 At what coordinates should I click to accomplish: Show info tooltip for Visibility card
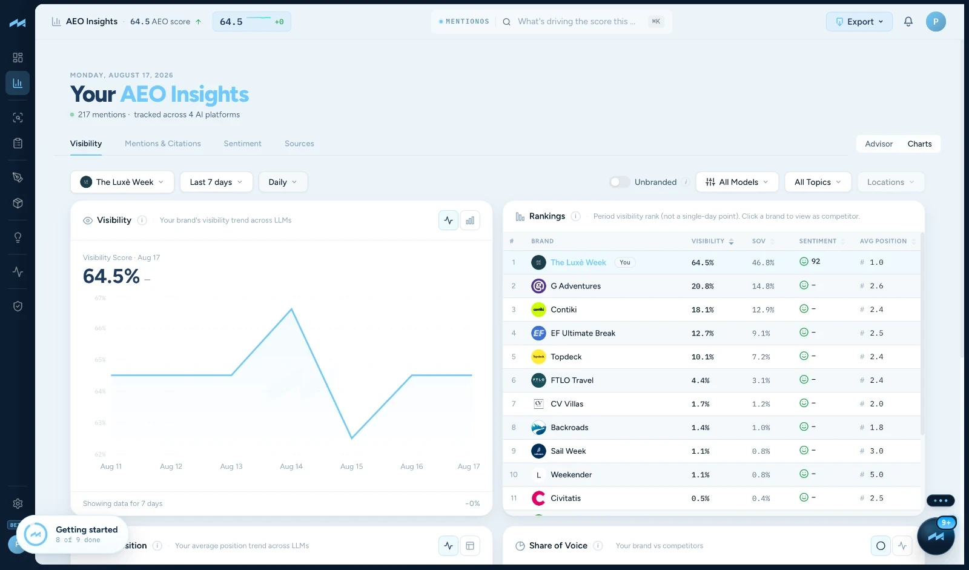pyautogui.click(x=142, y=220)
